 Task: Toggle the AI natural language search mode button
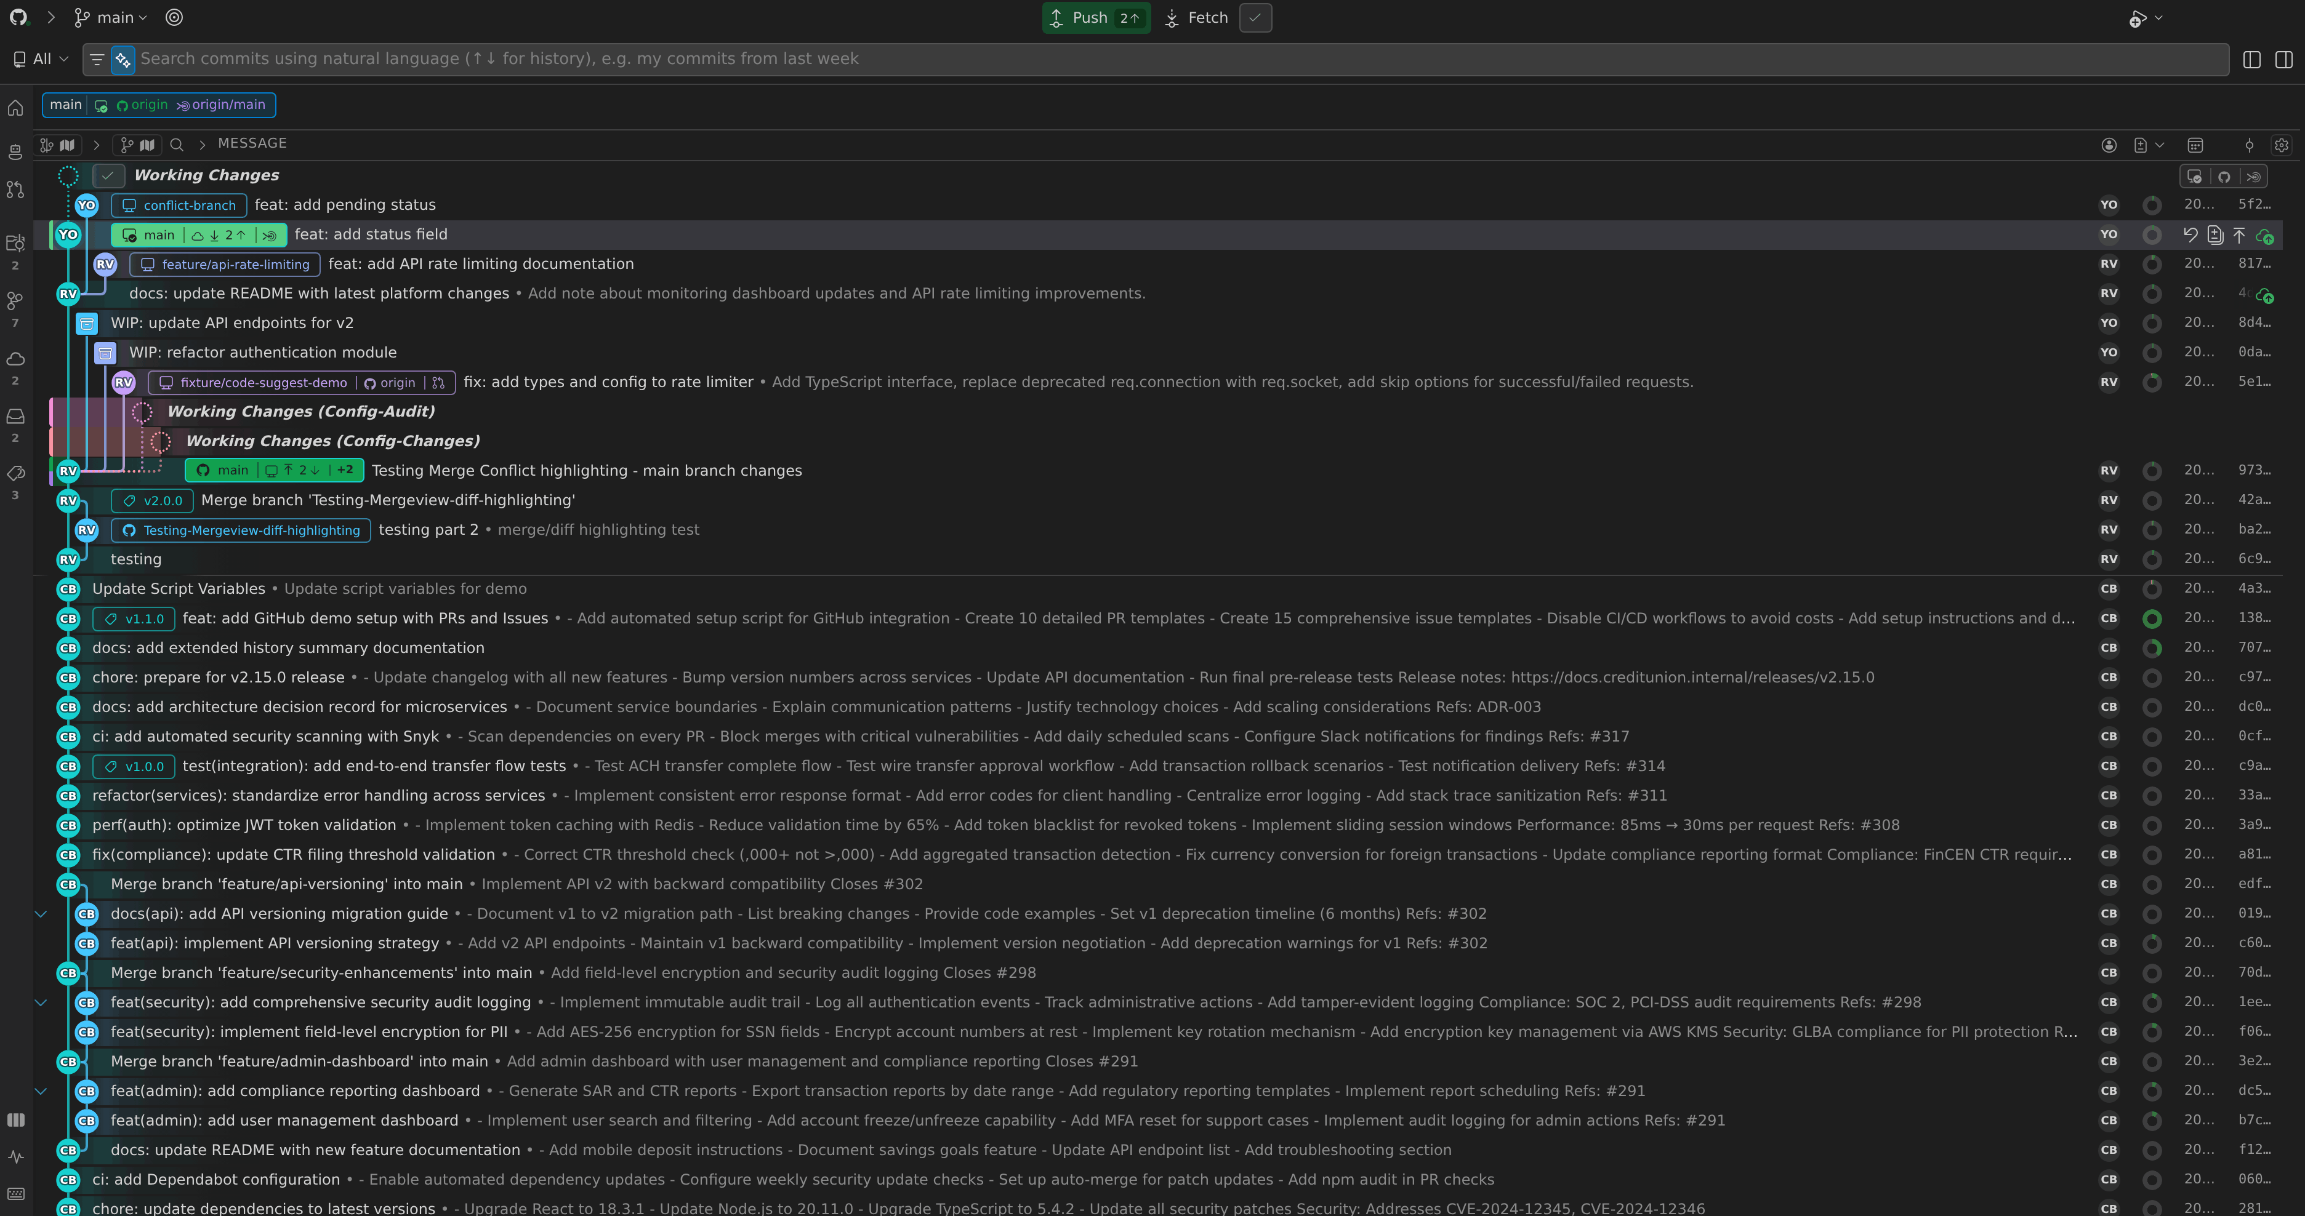(x=123, y=59)
